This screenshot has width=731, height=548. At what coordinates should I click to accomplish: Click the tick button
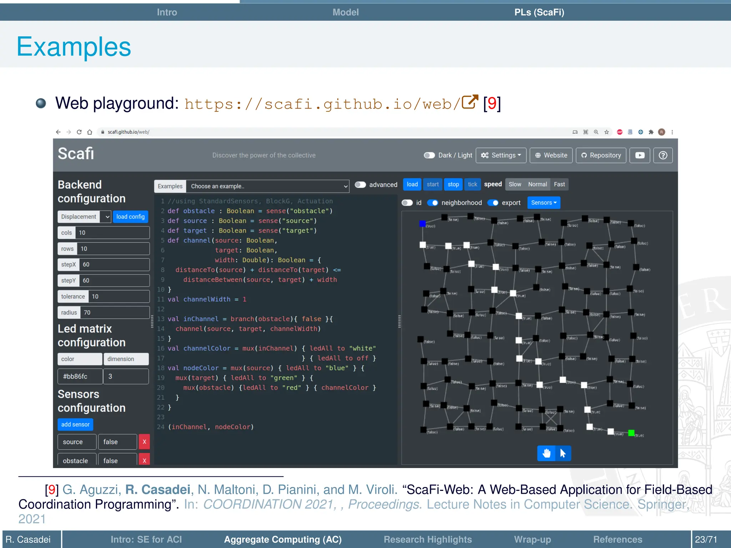pos(473,184)
